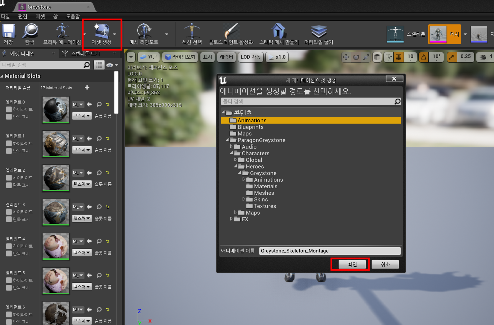Toggle grid snapping icon in viewport
Image resolution: width=494 pixels, height=325 pixels.
tap(399, 57)
